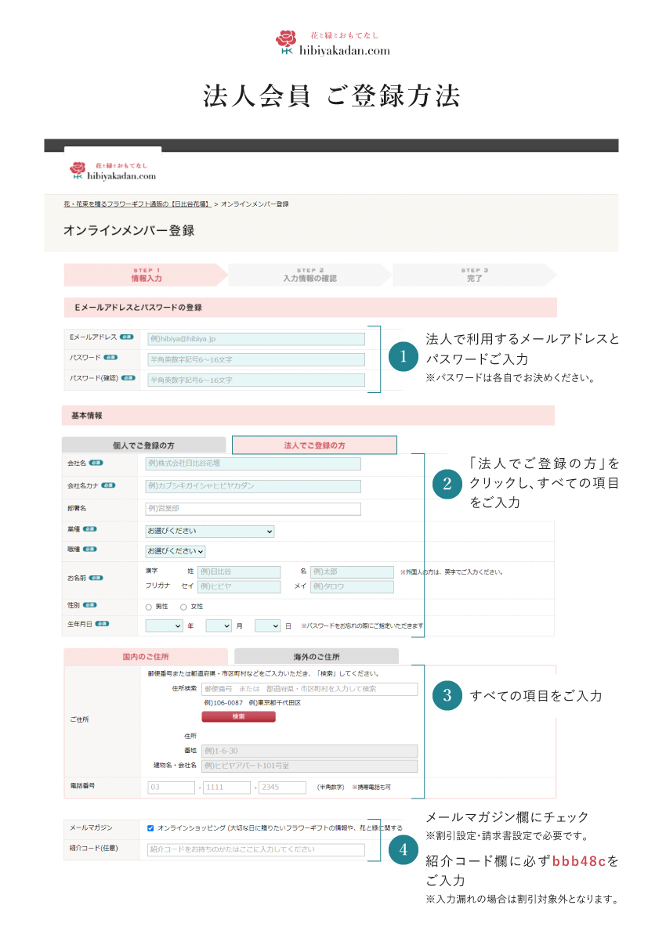
Task: Click the Hibiya Kadan logo in site header
Action: (113, 171)
